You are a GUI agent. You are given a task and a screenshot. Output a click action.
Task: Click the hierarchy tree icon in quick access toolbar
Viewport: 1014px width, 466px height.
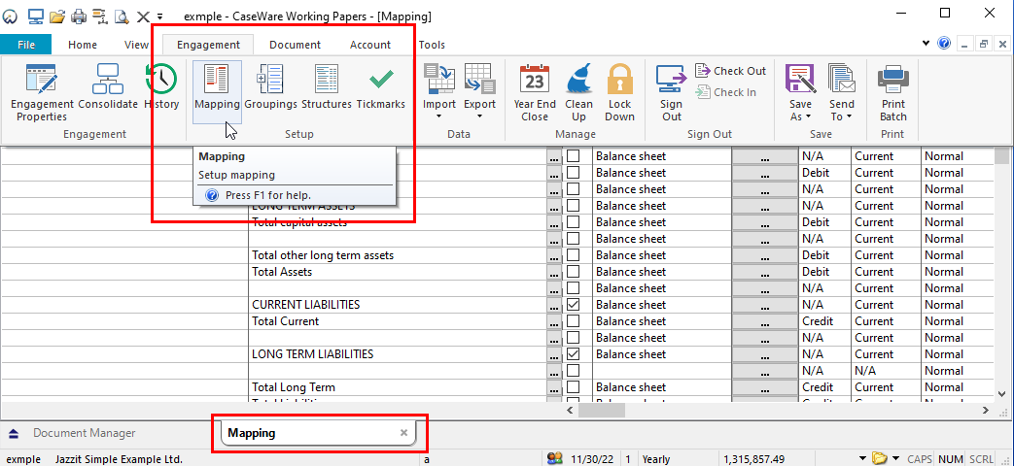pos(99,17)
